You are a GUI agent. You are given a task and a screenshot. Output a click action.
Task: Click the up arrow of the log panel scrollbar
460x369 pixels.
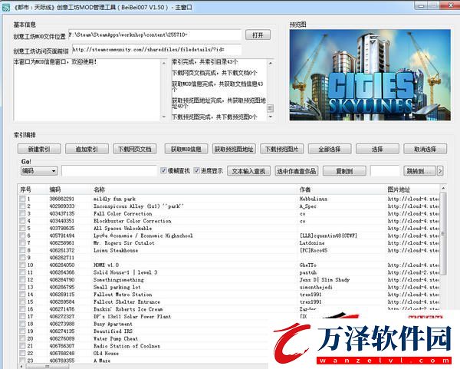tap(270, 63)
